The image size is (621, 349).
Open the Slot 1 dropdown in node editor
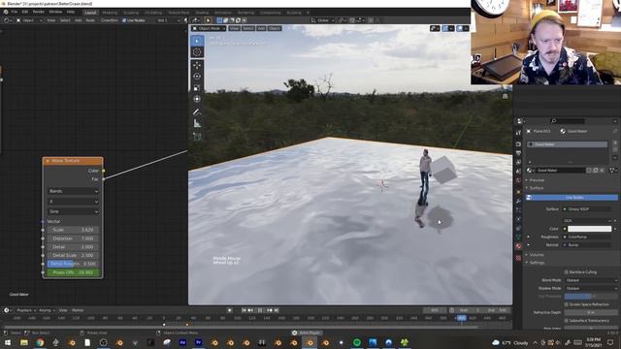[168, 20]
